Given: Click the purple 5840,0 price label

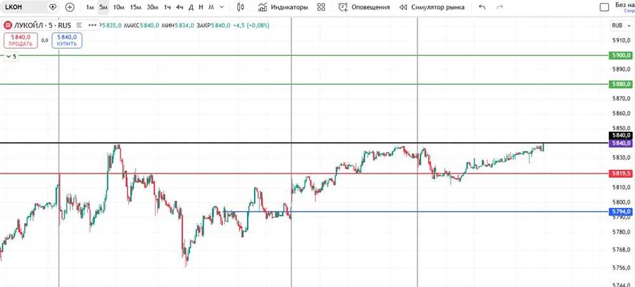Looking at the screenshot, I should pyautogui.click(x=620, y=143).
